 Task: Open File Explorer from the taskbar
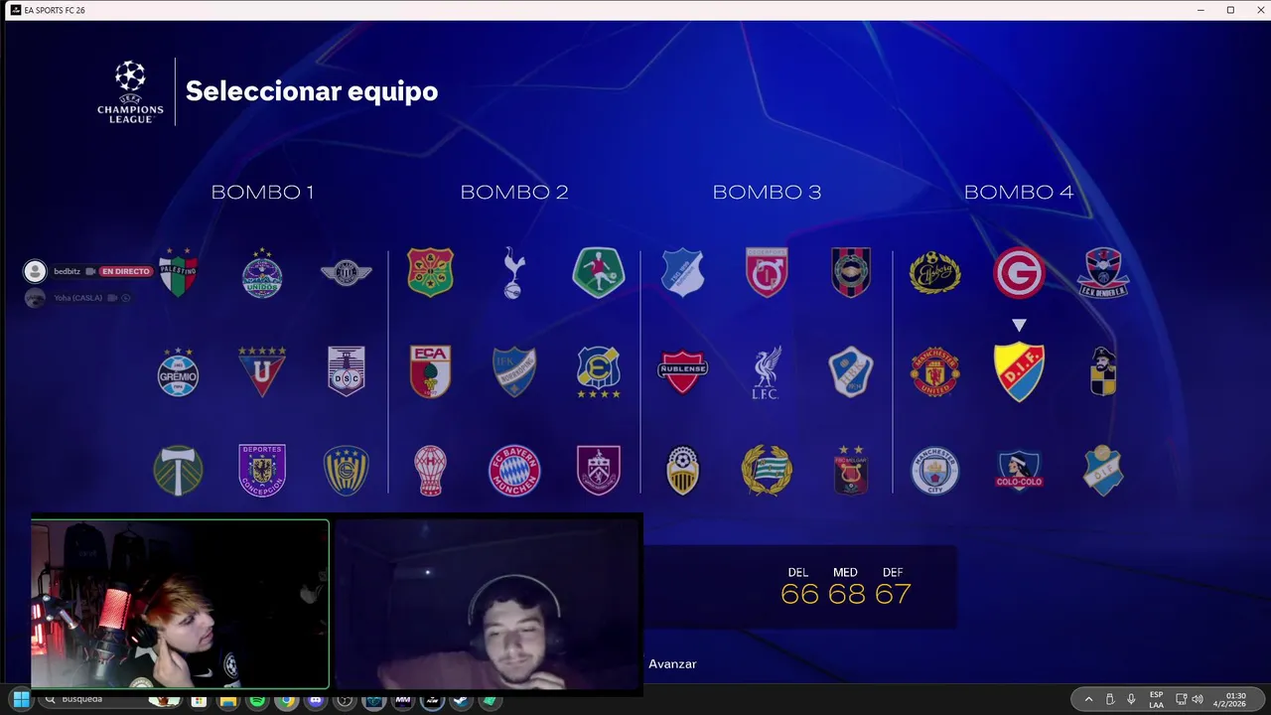coord(228,700)
